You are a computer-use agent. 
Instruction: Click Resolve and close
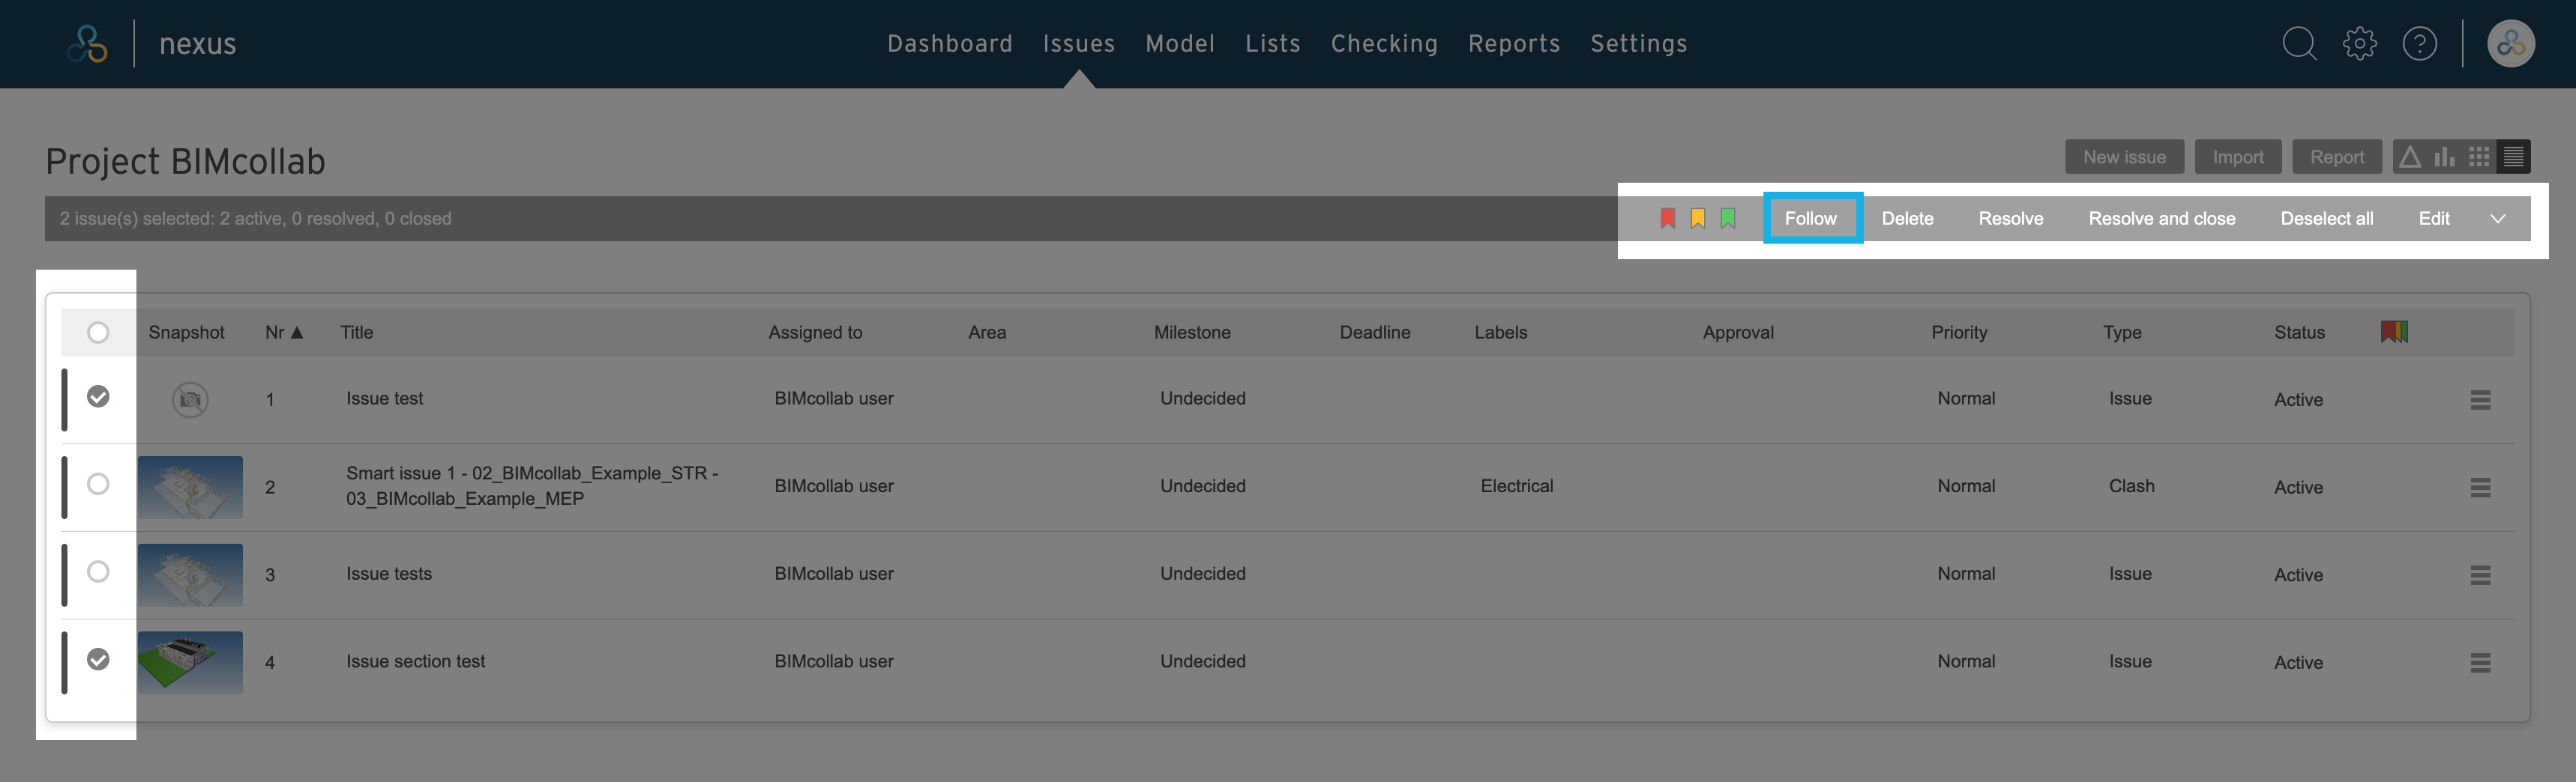pyautogui.click(x=2161, y=219)
